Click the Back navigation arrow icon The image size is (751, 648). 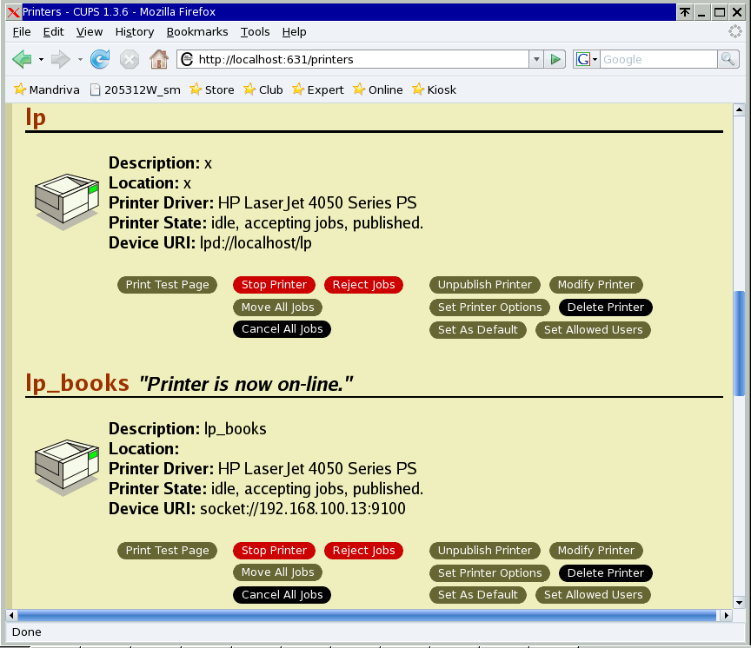(x=22, y=59)
